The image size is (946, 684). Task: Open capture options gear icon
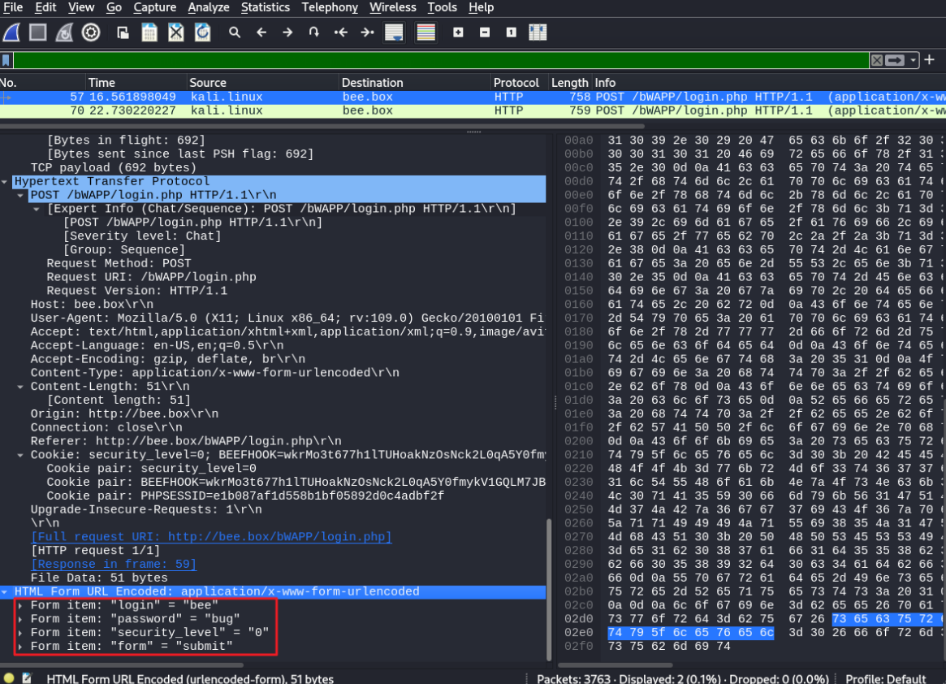(91, 32)
